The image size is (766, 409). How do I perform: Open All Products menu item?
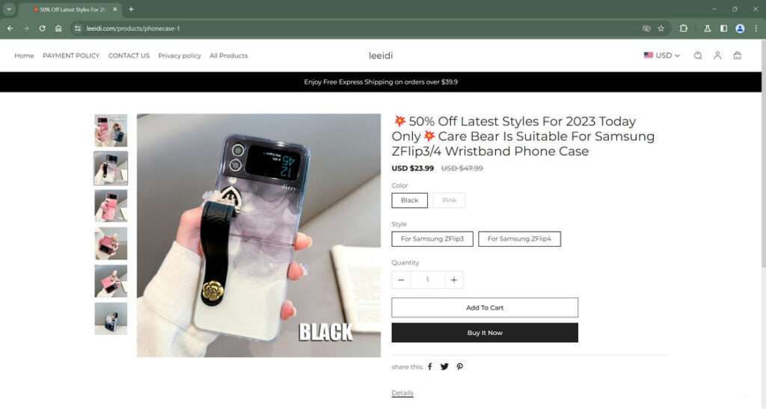click(x=228, y=55)
